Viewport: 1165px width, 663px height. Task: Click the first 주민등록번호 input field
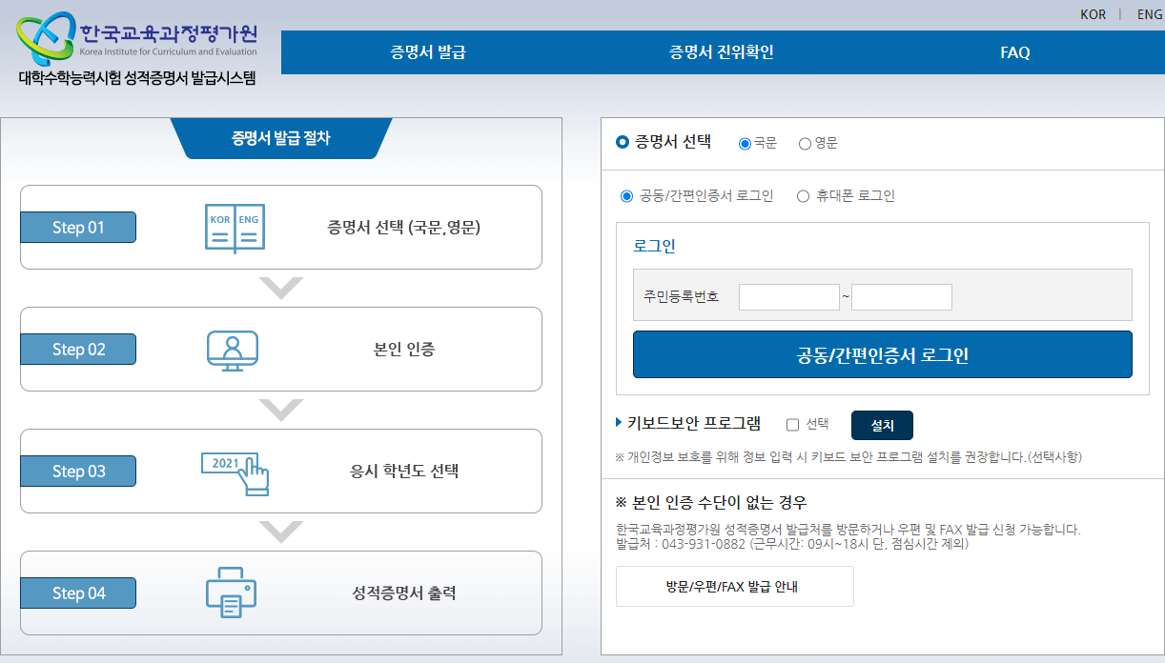[x=788, y=296]
